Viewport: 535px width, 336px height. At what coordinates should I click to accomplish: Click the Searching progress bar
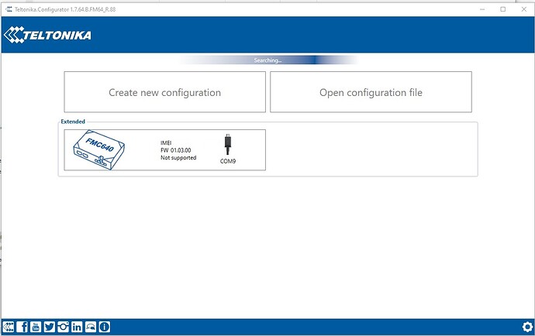267,60
